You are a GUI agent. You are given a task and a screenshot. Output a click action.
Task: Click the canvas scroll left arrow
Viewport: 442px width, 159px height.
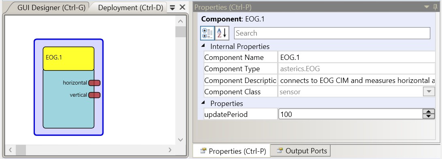click(x=11, y=150)
